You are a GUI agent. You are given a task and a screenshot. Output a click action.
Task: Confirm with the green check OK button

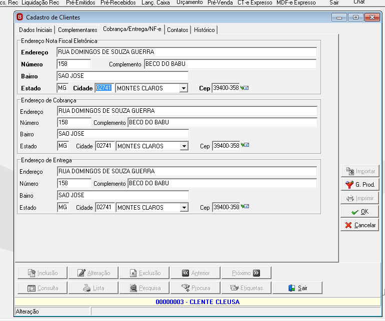pos(360,212)
